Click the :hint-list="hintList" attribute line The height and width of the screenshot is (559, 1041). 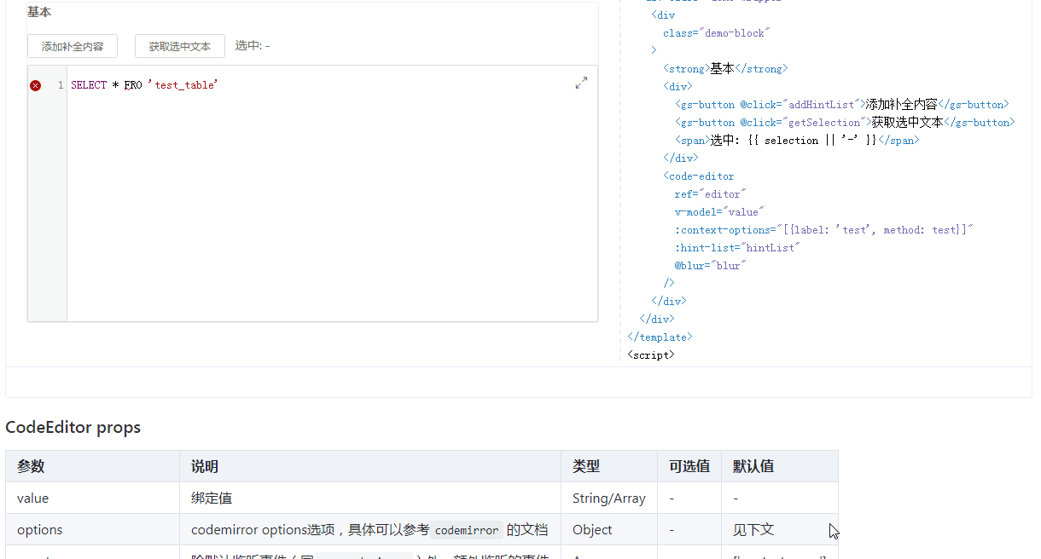[737, 248]
